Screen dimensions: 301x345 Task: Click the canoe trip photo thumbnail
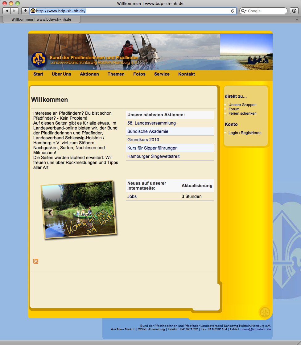[x=79, y=209]
